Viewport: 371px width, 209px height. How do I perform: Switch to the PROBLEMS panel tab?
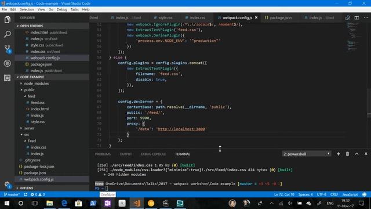103,154
